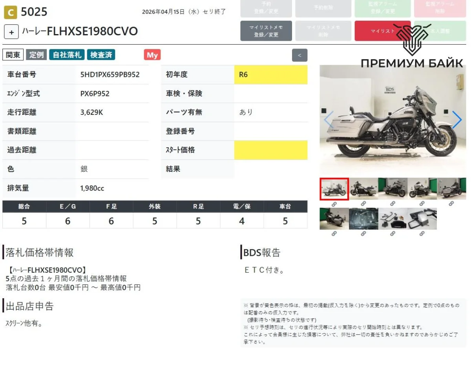Click the 落札価格帯情報 heading
The height and width of the screenshot is (366, 471).
click(40, 253)
